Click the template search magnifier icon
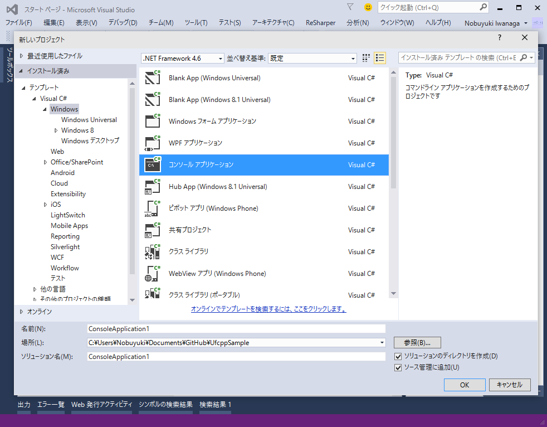The image size is (547, 427). [x=523, y=57]
